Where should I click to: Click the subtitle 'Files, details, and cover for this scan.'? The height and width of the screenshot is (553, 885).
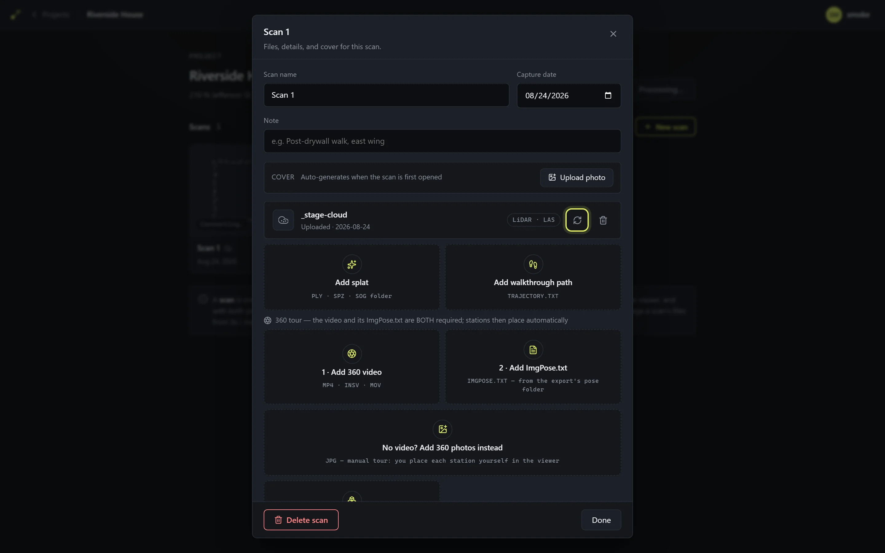coord(322,47)
